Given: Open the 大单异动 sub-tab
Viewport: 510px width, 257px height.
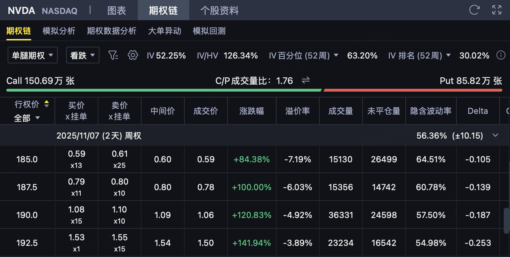Looking at the screenshot, I should pyautogui.click(x=165, y=31).
